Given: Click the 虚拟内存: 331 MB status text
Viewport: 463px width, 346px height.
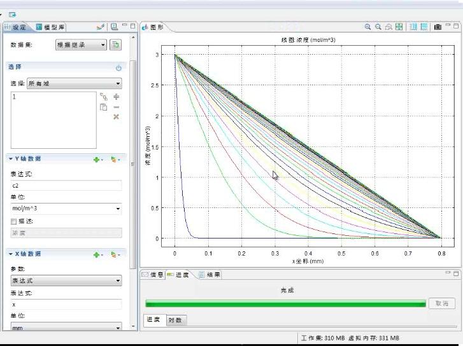Looking at the screenshot, I should point(374,338).
